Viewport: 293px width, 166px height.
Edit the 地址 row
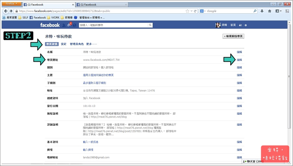tap(239, 91)
